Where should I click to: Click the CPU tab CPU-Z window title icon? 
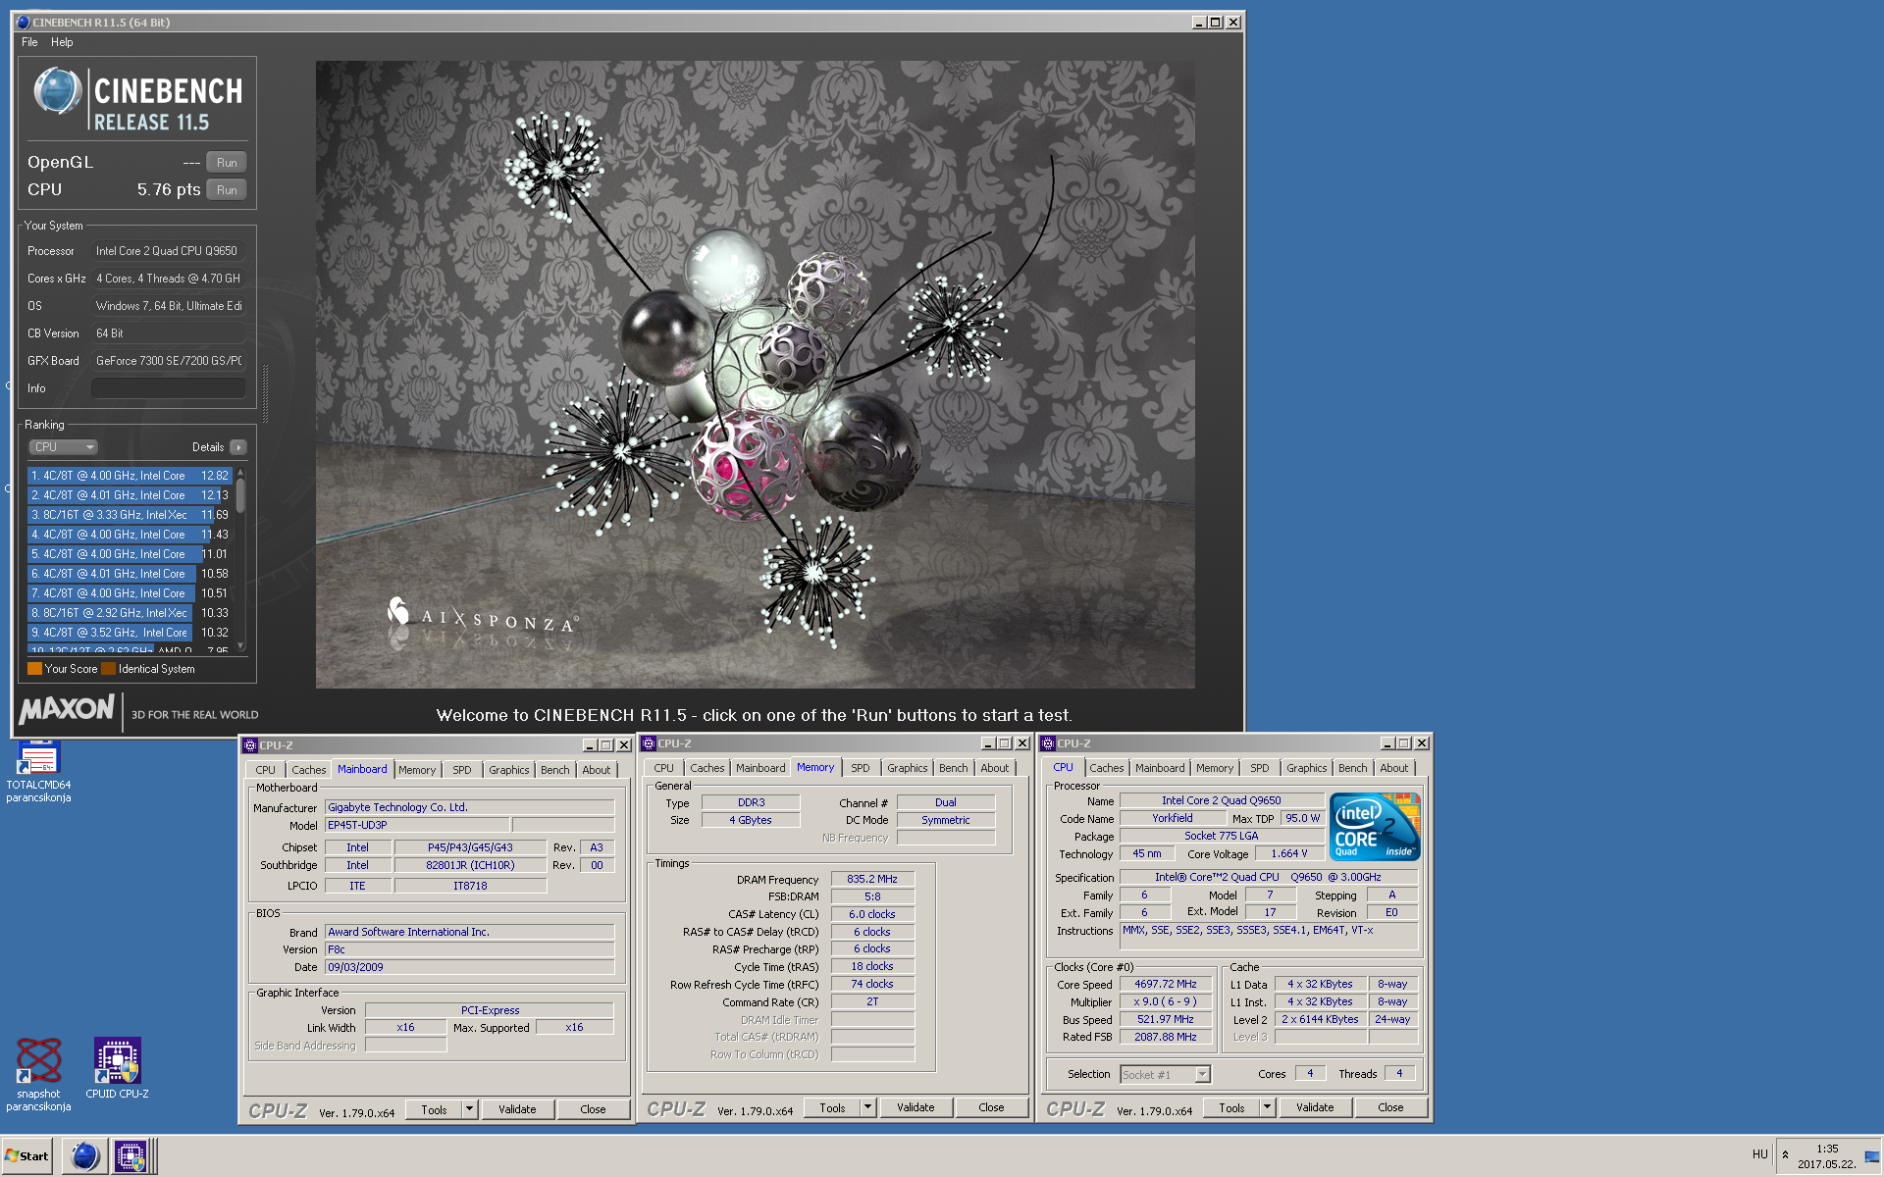coord(1048,743)
